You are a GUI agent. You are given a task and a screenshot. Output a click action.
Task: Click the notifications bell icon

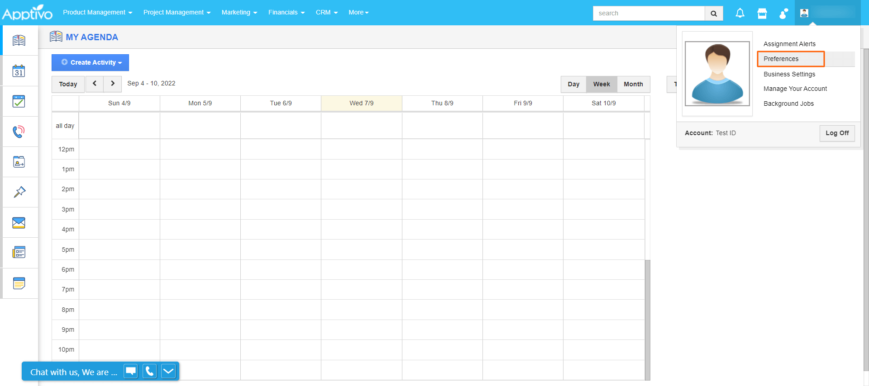click(740, 13)
